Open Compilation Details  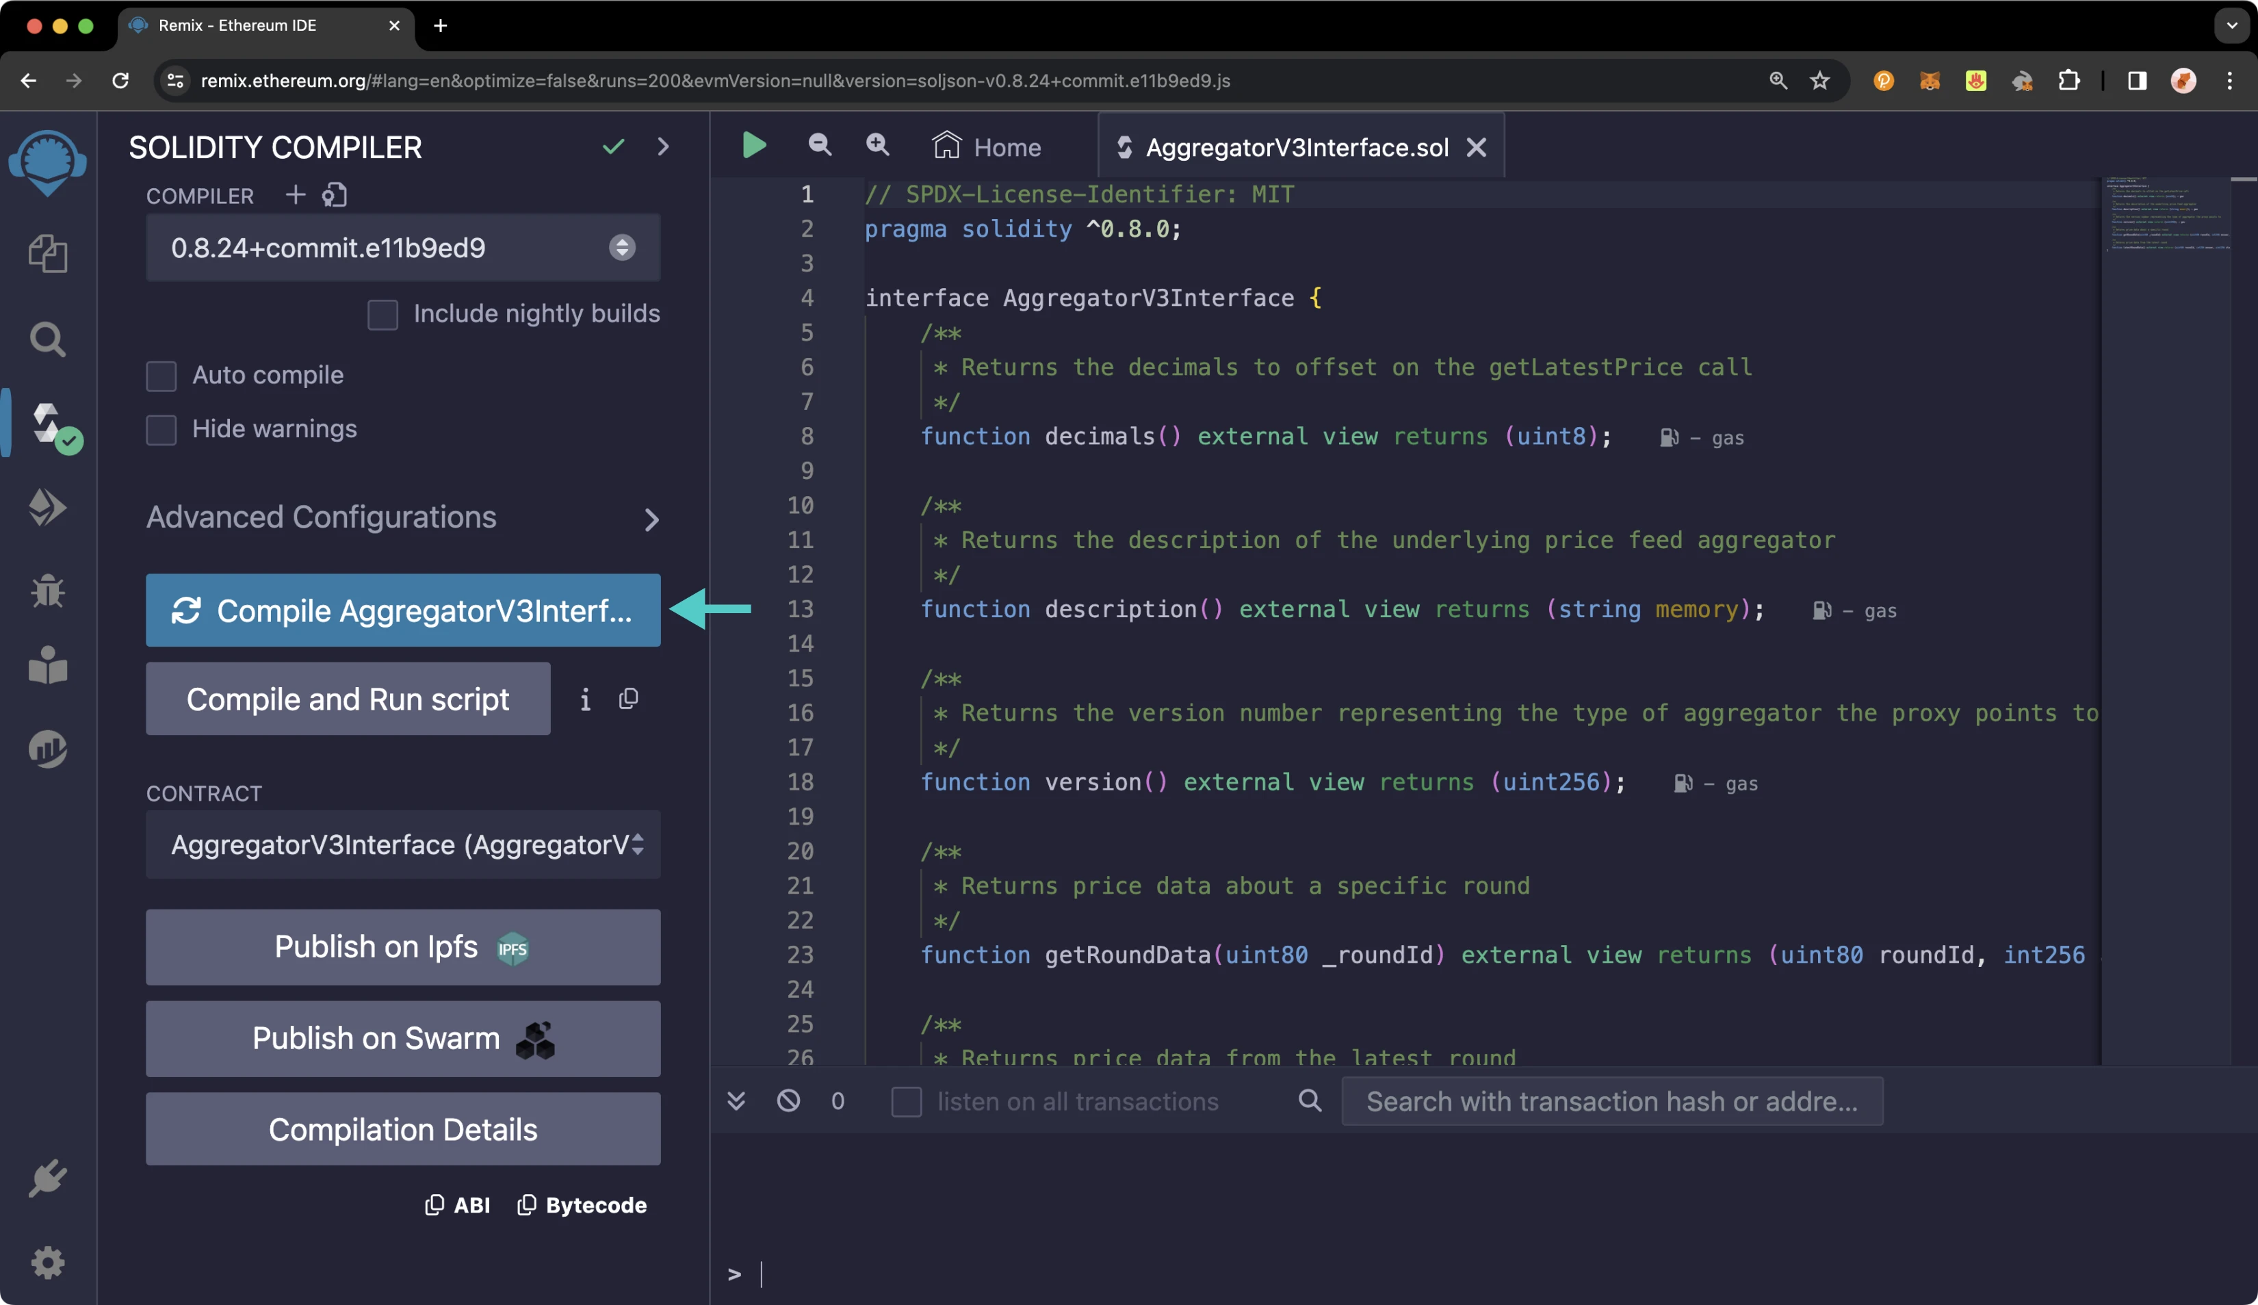(x=403, y=1129)
